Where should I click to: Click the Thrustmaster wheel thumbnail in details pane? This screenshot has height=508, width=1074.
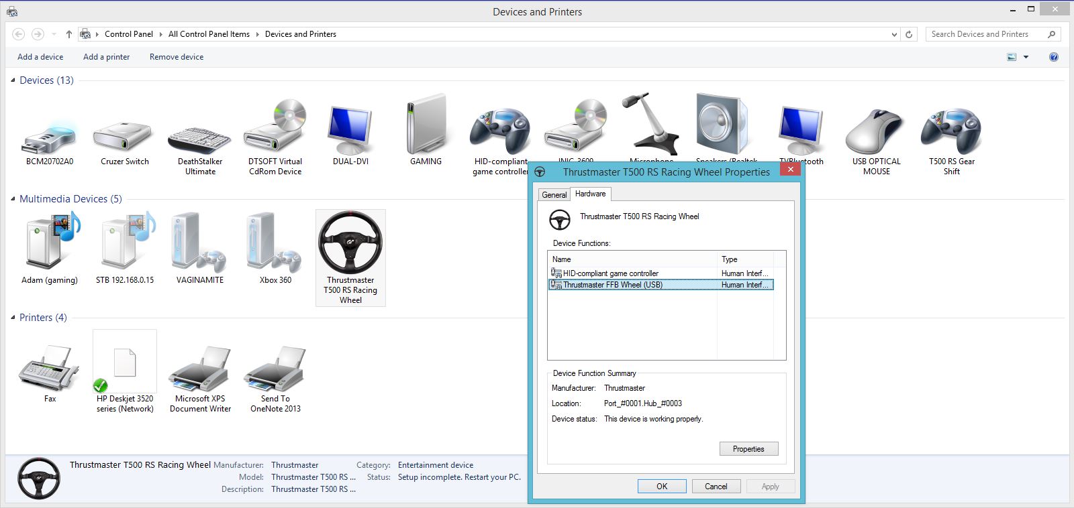coord(38,479)
